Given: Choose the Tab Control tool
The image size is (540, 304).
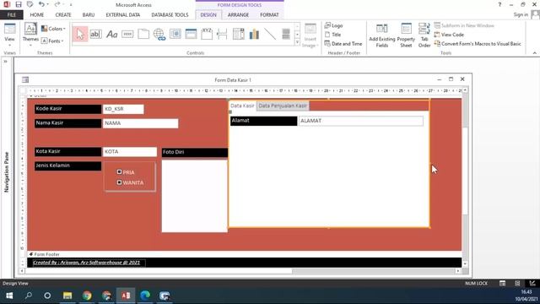Looking at the screenshot, I should click(x=143, y=34).
